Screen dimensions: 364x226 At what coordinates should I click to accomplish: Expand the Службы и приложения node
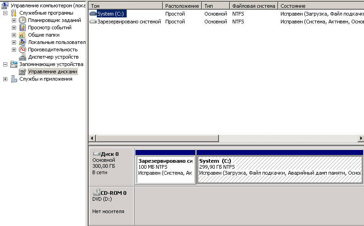(x=5, y=79)
